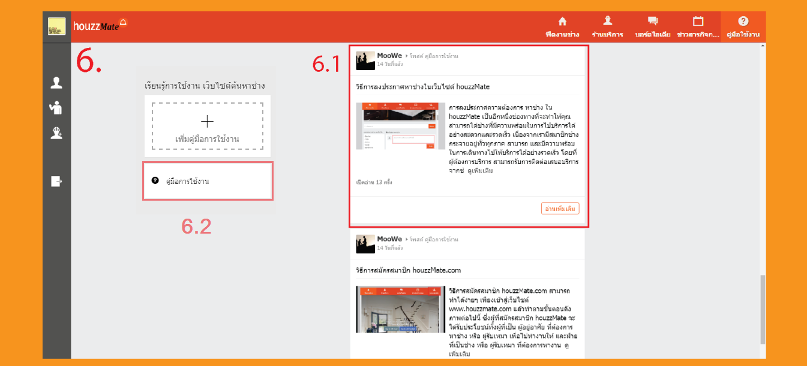Click เปิดอ่าน 13 ครั้ง view count

(374, 182)
